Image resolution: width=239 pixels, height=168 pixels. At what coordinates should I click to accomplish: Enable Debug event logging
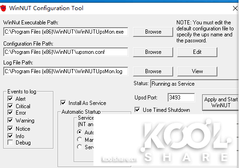pyautogui.click(x=10, y=143)
